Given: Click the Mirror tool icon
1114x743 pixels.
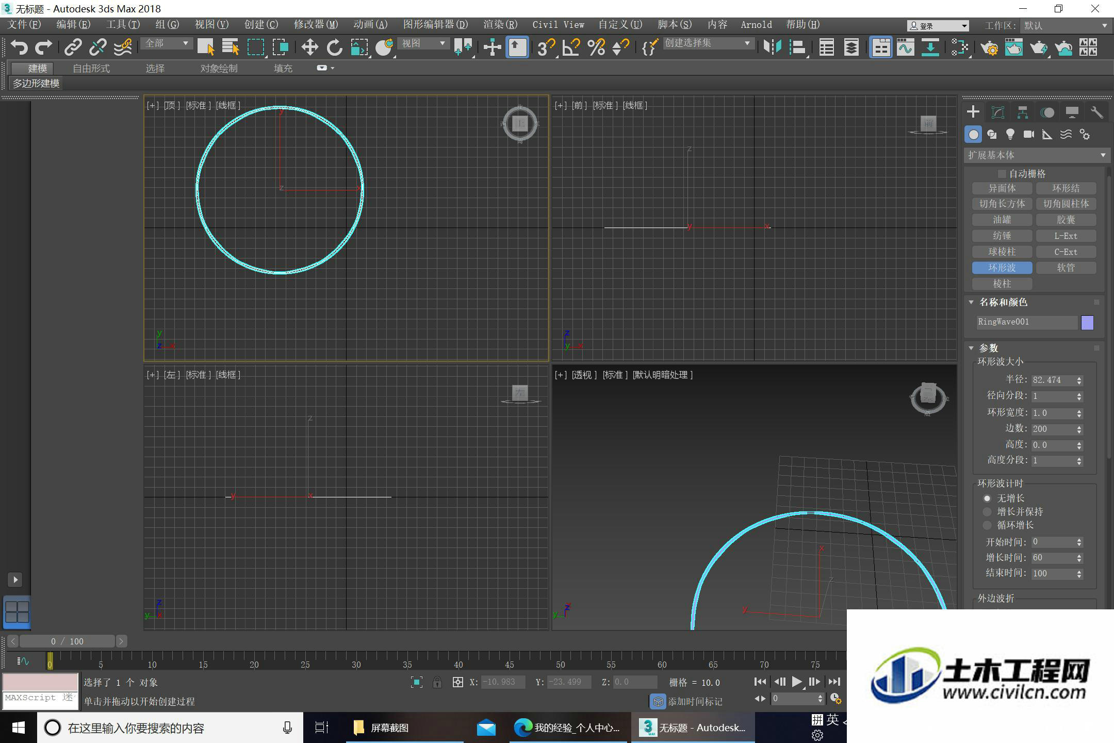Looking at the screenshot, I should tap(772, 47).
